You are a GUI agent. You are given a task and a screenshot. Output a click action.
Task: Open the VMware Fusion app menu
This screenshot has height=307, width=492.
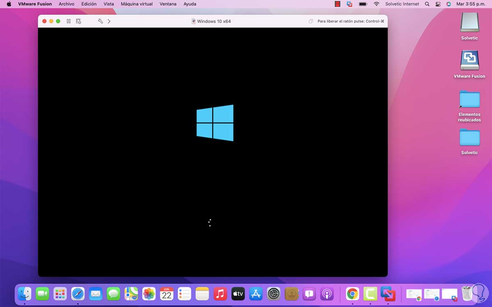(35, 4)
